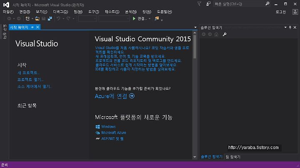Click the arrow circle next to Azure에 연결
Viewport: 300px width, 168px height.
tap(132, 96)
